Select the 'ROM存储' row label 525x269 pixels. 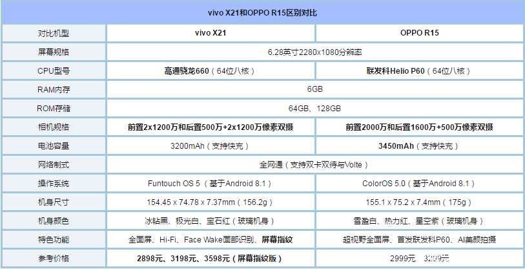click(x=54, y=109)
